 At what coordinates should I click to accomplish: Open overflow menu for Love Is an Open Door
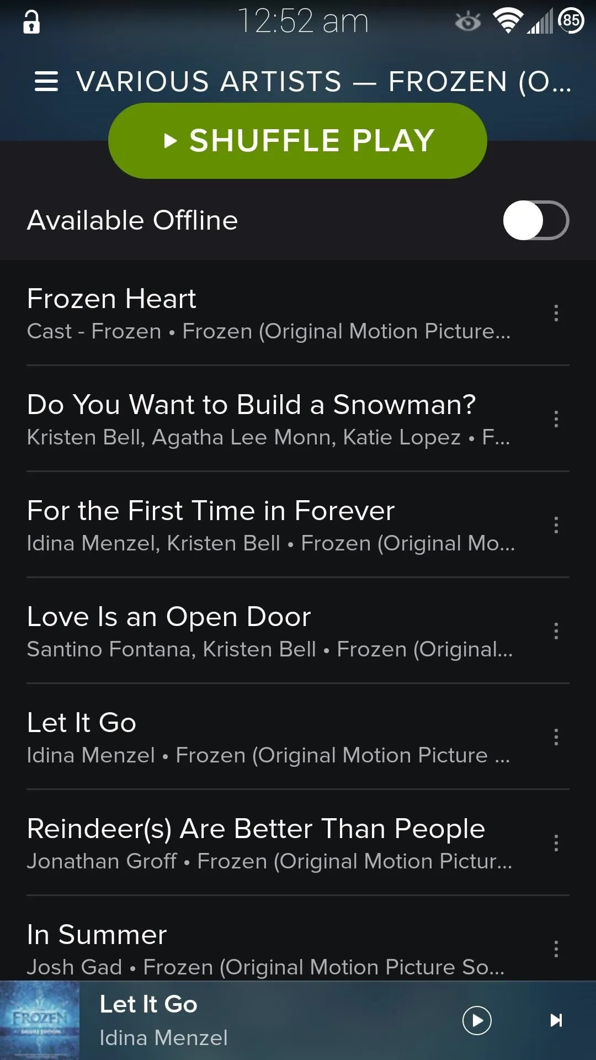tap(556, 631)
